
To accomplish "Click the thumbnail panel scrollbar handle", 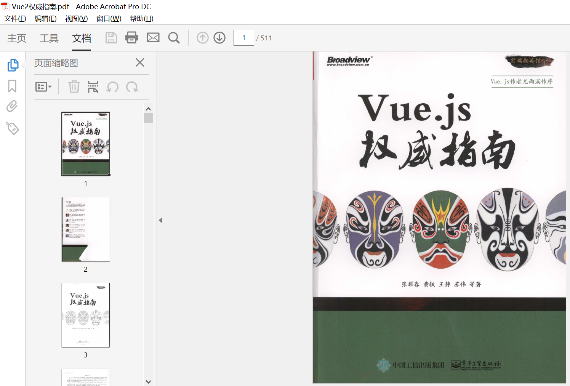I will (x=148, y=118).
